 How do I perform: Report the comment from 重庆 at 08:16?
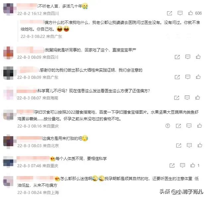(168, 126)
